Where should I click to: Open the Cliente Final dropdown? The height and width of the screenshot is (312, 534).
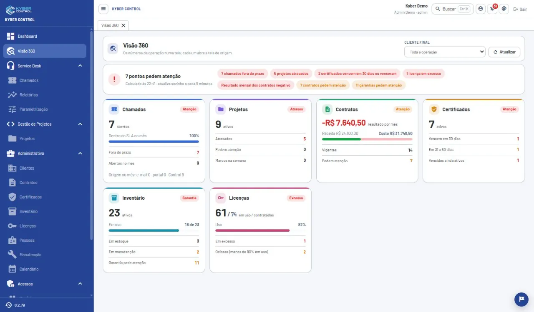(445, 52)
